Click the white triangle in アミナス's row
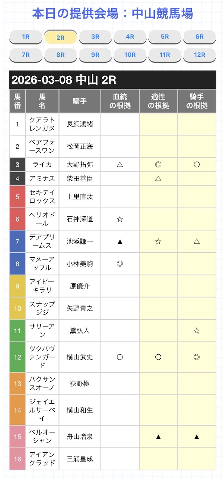Image resolution: width=224 pixels, height=479 pixels. (x=158, y=179)
